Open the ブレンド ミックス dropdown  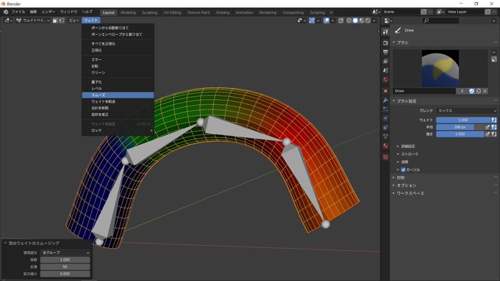[x=466, y=111]
